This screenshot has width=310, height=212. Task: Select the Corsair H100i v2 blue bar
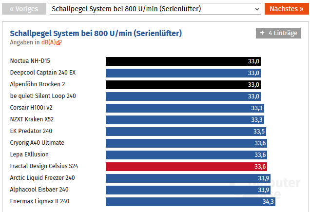tap(185, 108)
